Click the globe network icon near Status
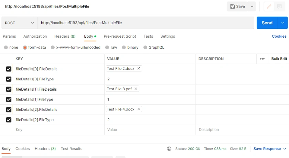289x158 pixels. pos(169,149)
